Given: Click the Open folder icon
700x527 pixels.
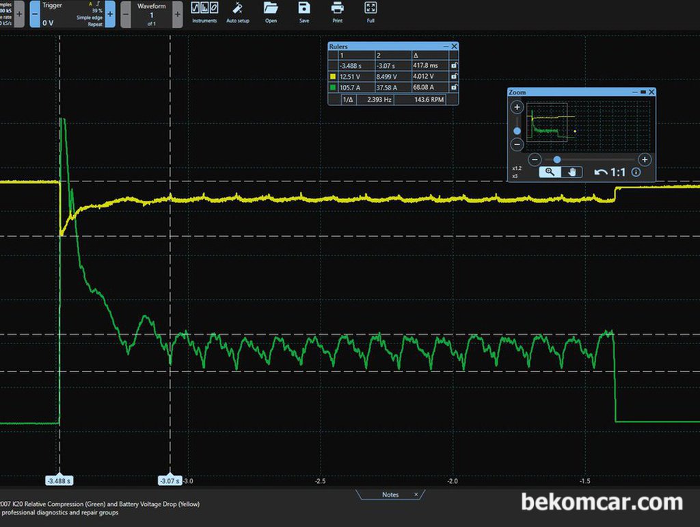Looking at the screenshot, I should 271,12.
